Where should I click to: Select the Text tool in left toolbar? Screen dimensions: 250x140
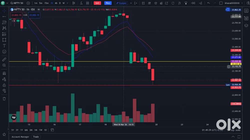pos(4,46)
